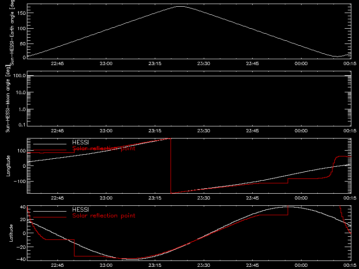
Task: Click the peak of the Sun-HESSI-Earth angle curve
Action: click(180, 6)
